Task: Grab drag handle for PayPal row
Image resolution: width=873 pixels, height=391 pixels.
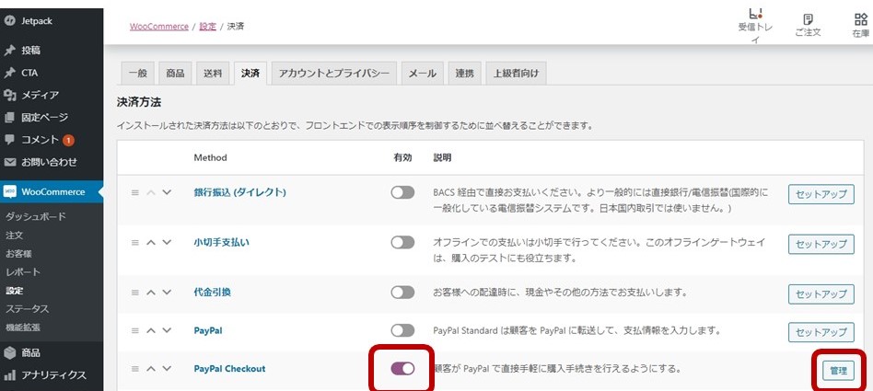Action: pos(134,330)
